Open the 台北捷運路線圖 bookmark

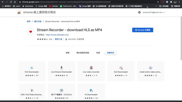pos(100,6)
